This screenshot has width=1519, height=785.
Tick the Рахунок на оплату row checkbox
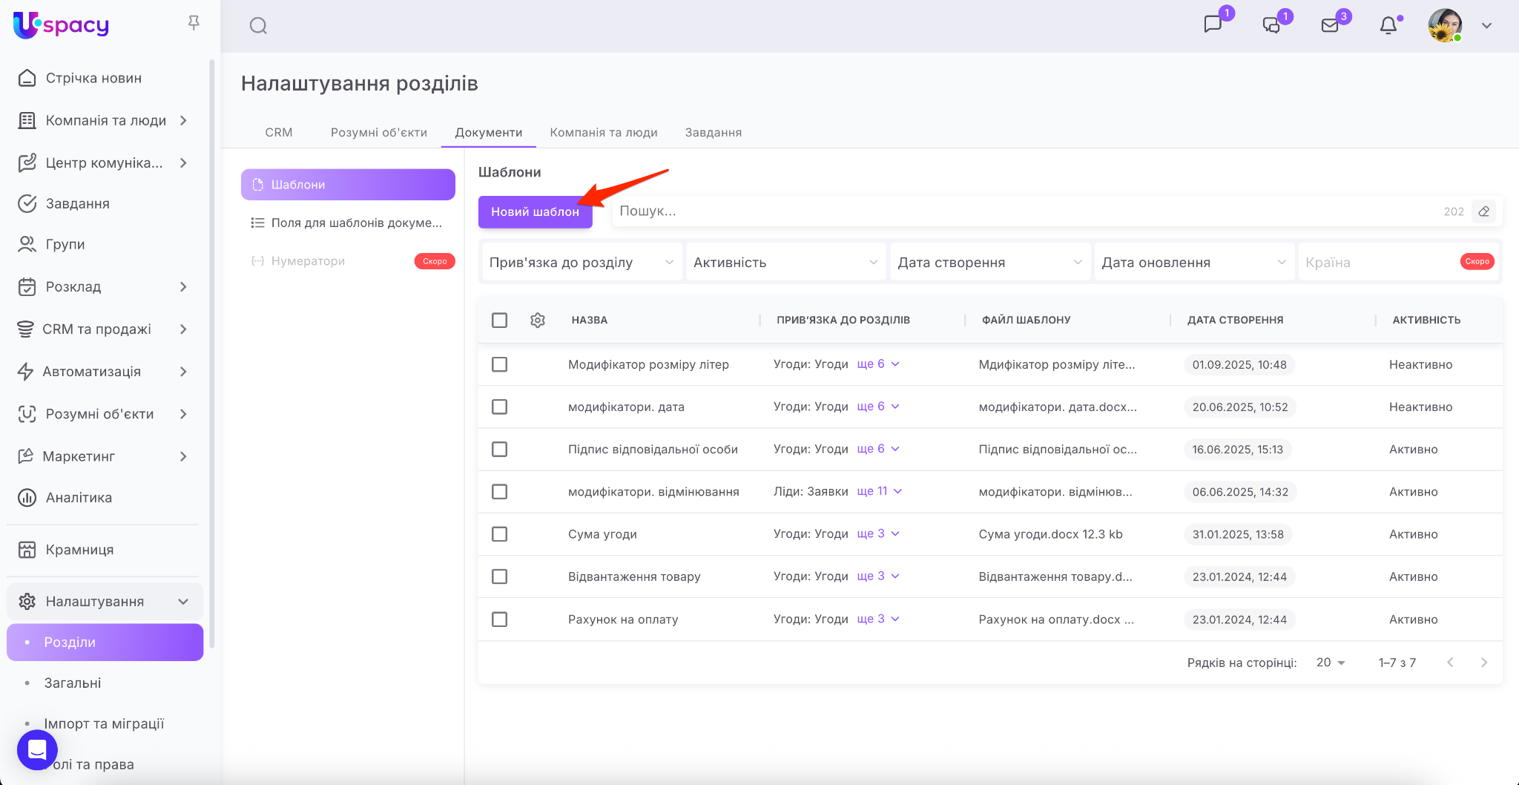pyautogui.click(x=500, y=620)
